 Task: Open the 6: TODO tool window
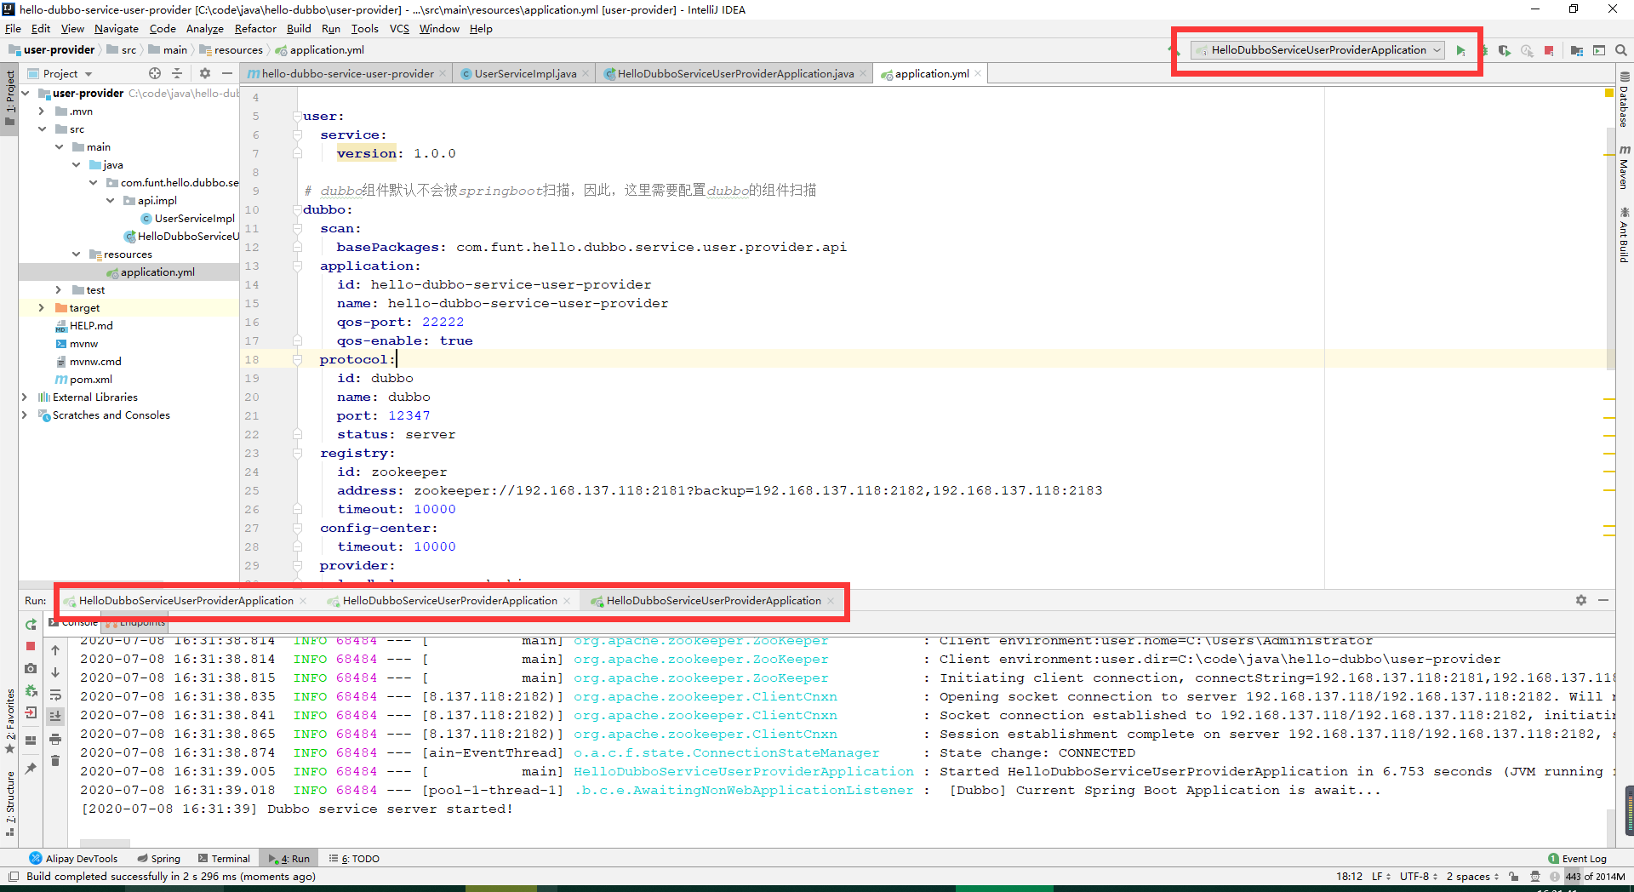click(x=354, y=859)
